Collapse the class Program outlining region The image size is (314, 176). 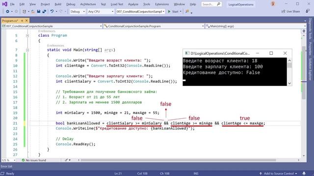[27, 36]
